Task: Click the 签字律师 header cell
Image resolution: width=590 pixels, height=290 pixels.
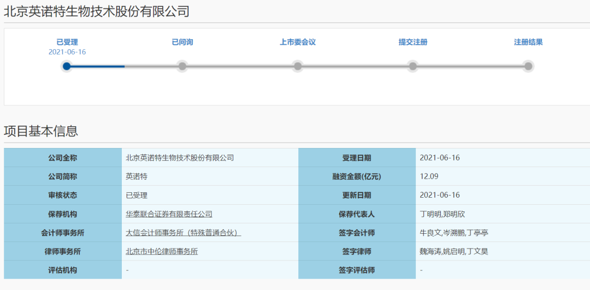Action: pyautogui.click(x=357, y=251)
